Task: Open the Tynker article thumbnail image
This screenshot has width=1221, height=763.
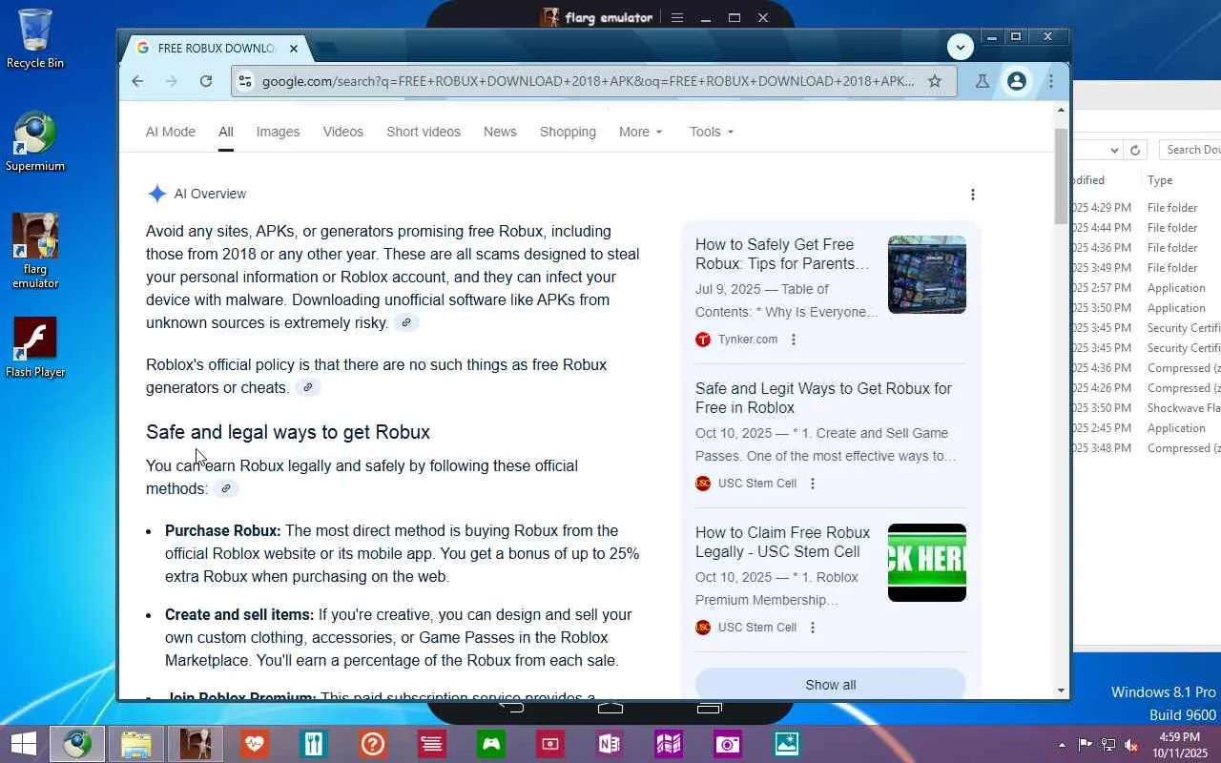Action: pyautogui.click(x=927, y=275)
